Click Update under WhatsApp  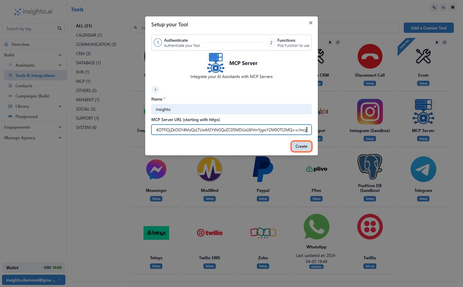tap(316, 267)
